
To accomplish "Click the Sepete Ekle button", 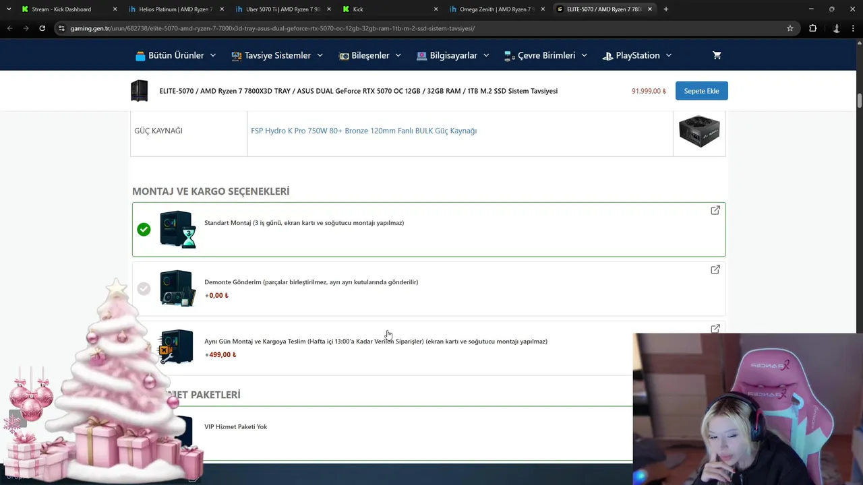I will tap(701, 91).
